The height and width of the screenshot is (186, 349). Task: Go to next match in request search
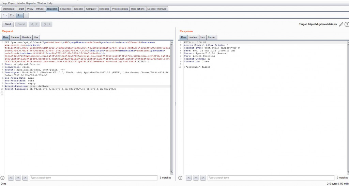pos(25,178)
